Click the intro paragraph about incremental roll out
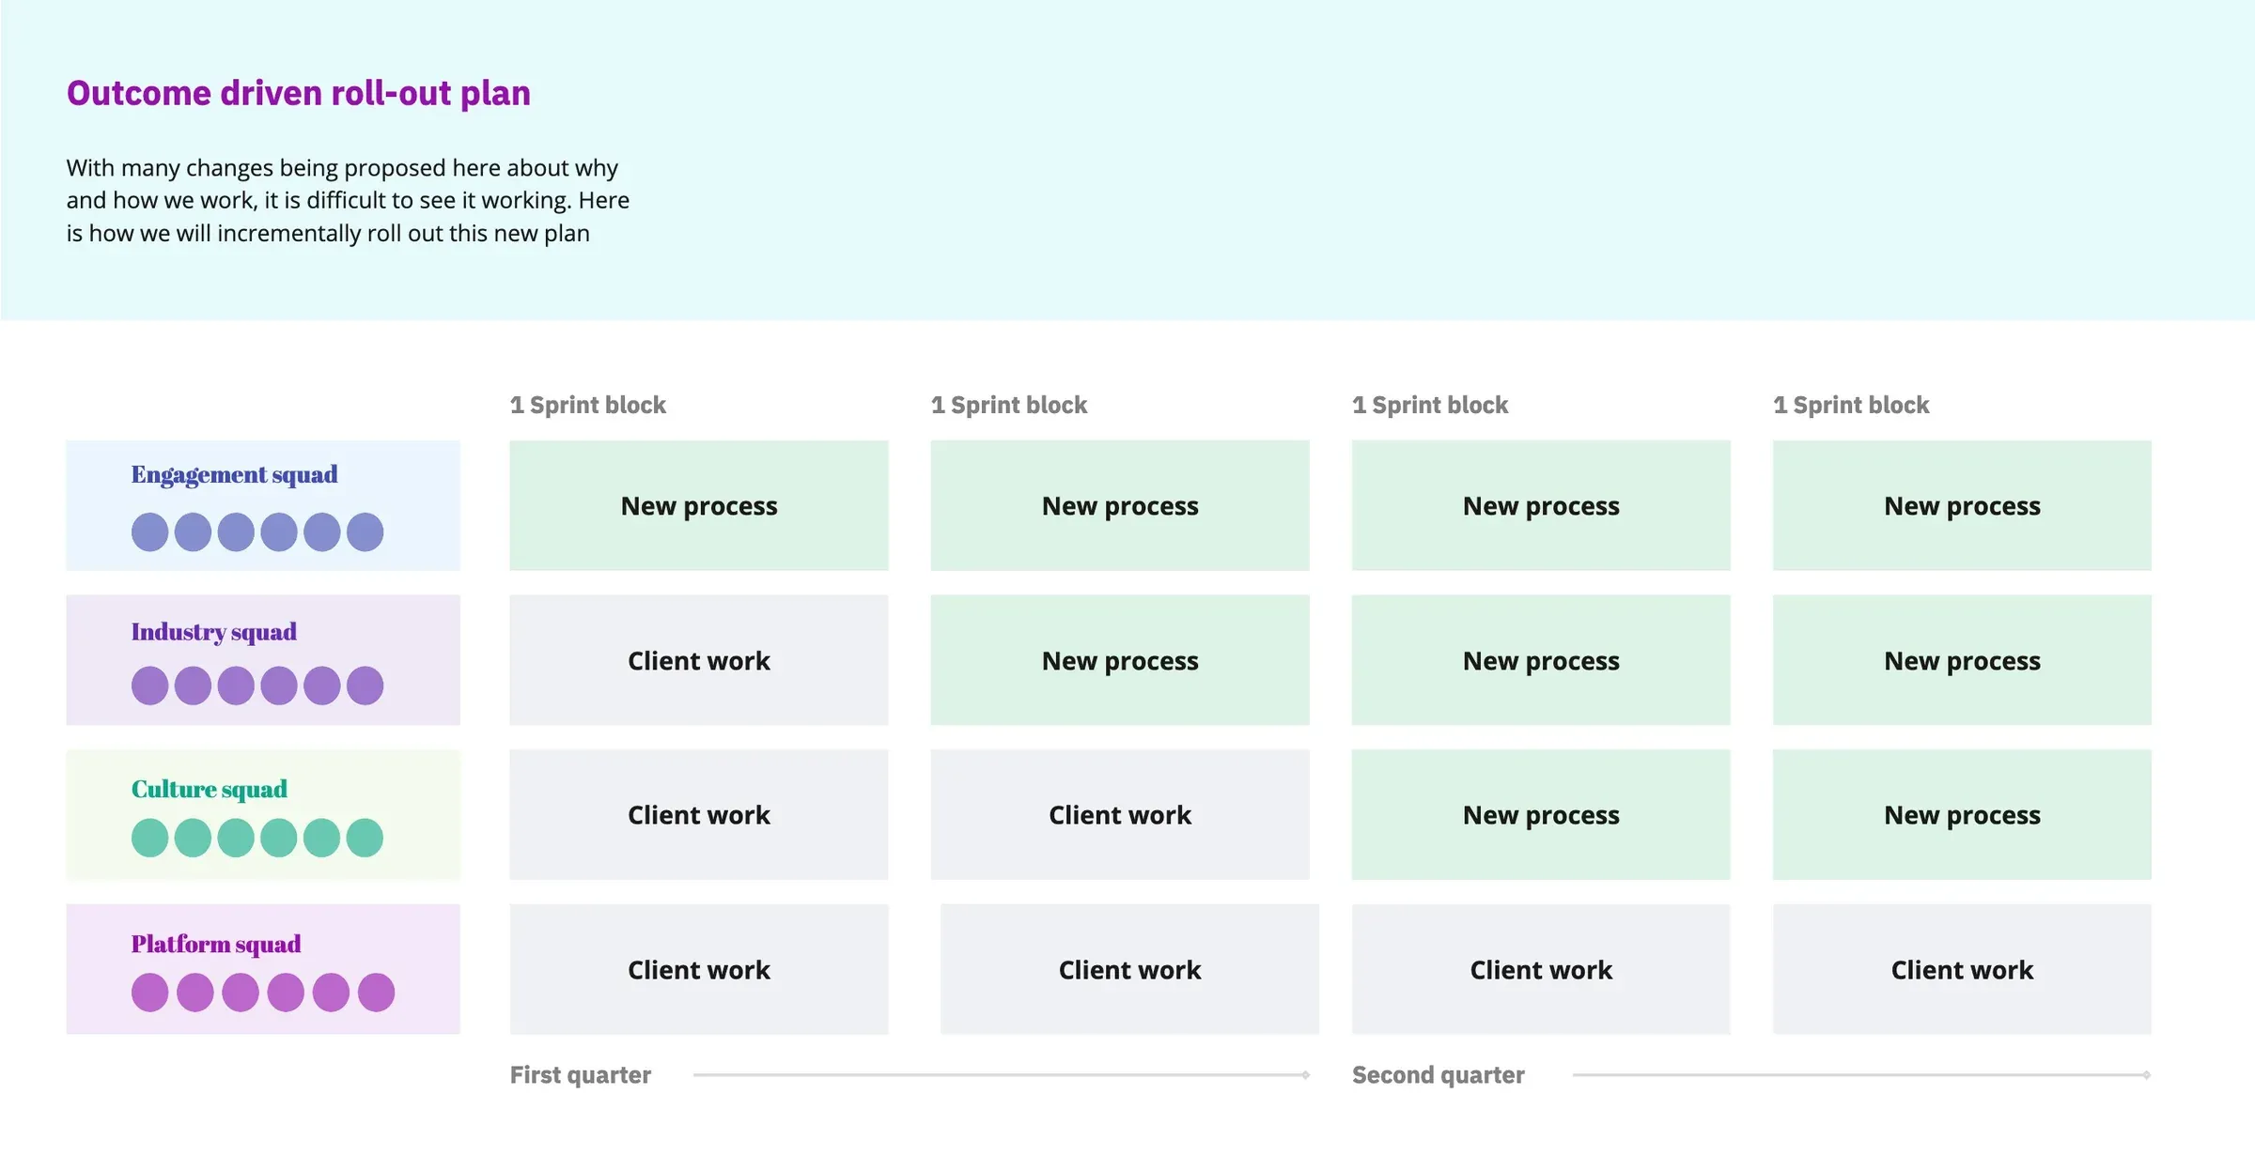This screenshot has width=2255, height=1155. 348,200
